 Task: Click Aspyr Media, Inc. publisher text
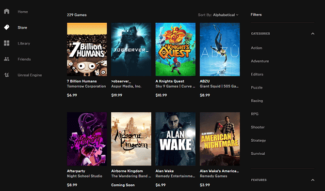coord(126,86)
